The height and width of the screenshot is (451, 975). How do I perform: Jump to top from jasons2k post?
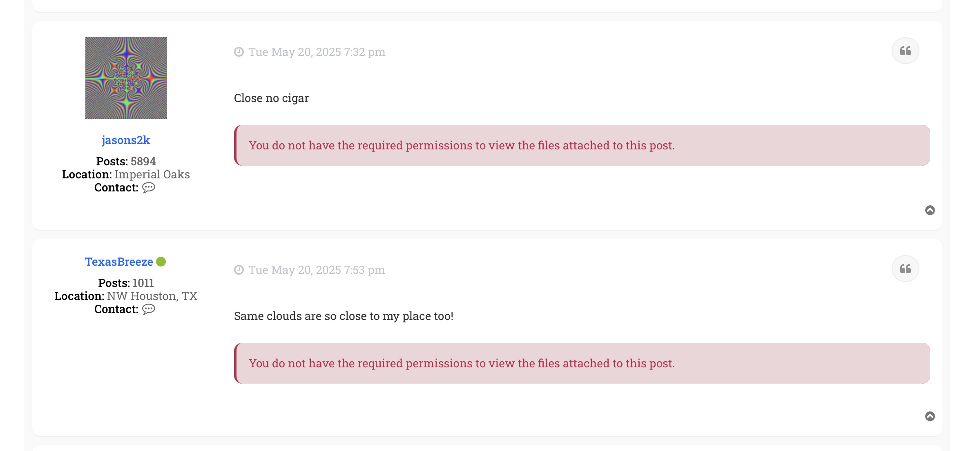click(x=930, y=210)
